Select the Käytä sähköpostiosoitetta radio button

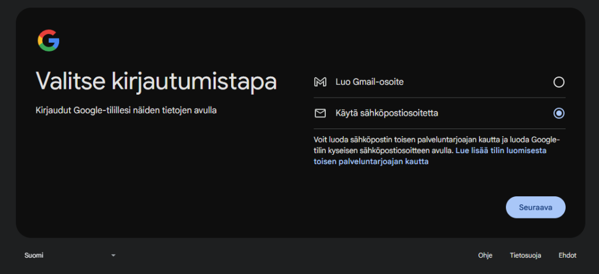[559, 113]
